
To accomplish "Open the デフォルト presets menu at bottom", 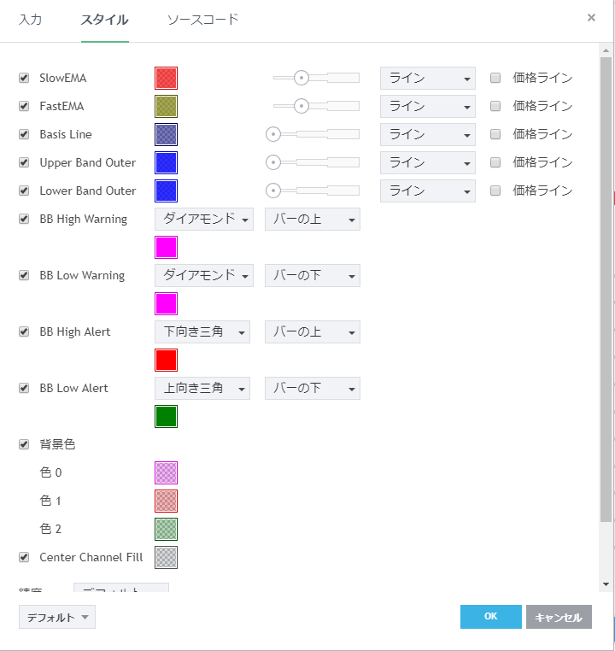I will coord(56,617).
